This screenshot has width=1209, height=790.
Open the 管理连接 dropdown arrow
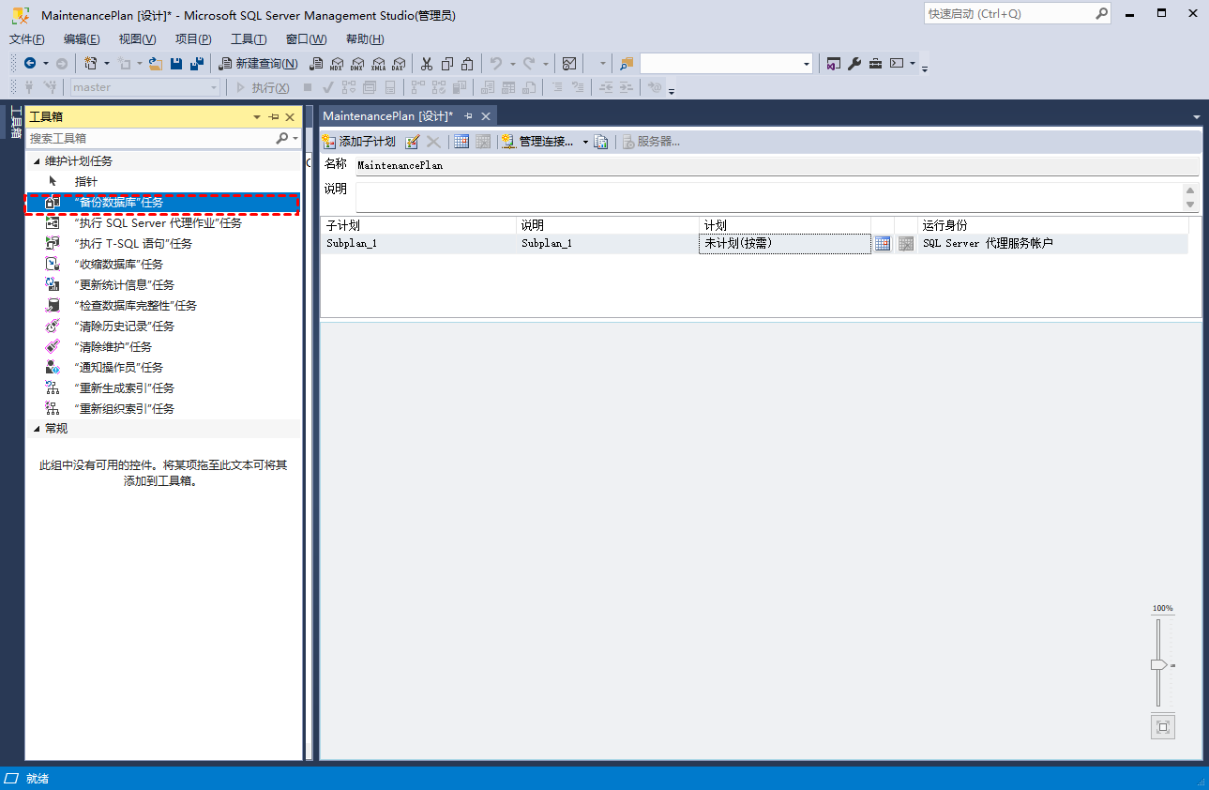point(585,143)
